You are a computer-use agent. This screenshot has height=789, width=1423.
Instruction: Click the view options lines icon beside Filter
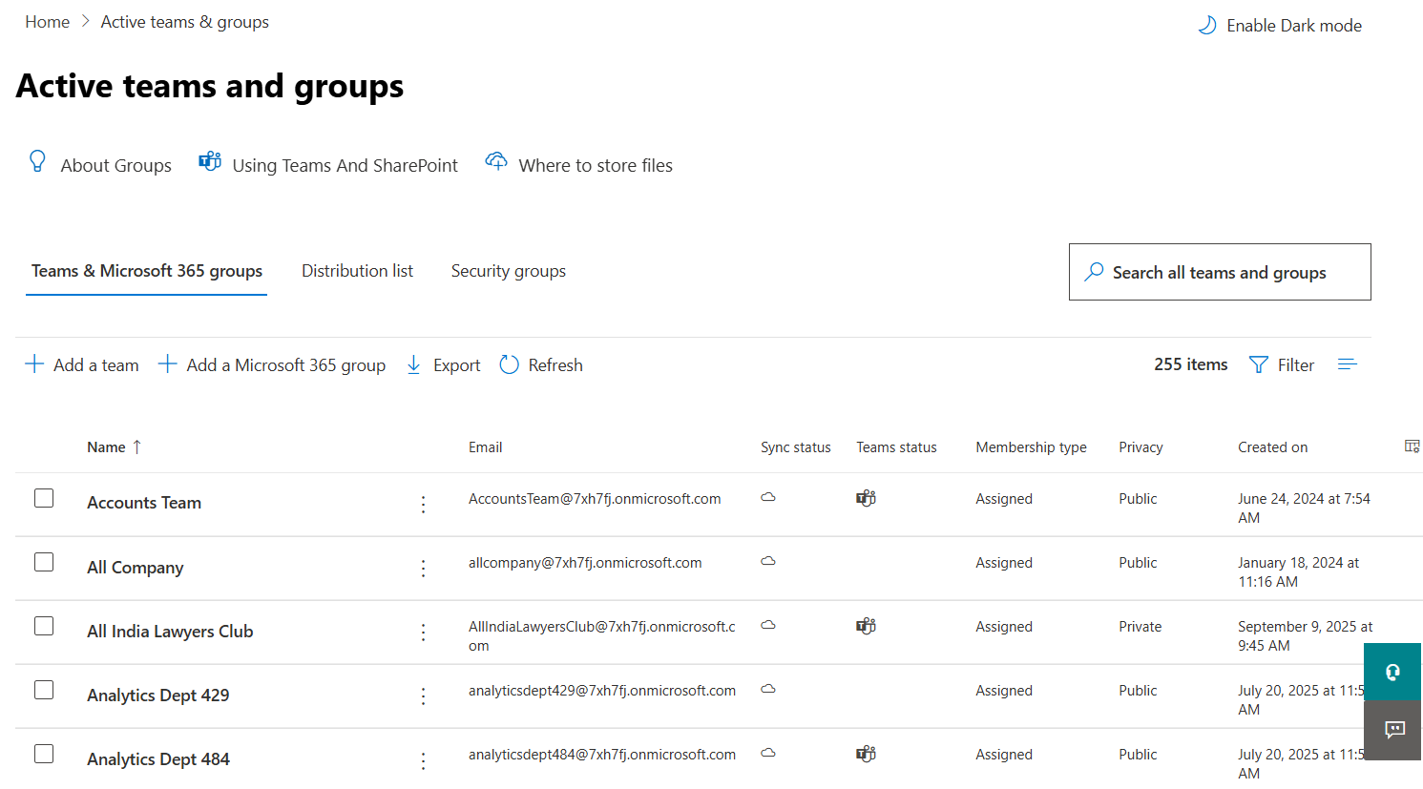[1347, 364]
